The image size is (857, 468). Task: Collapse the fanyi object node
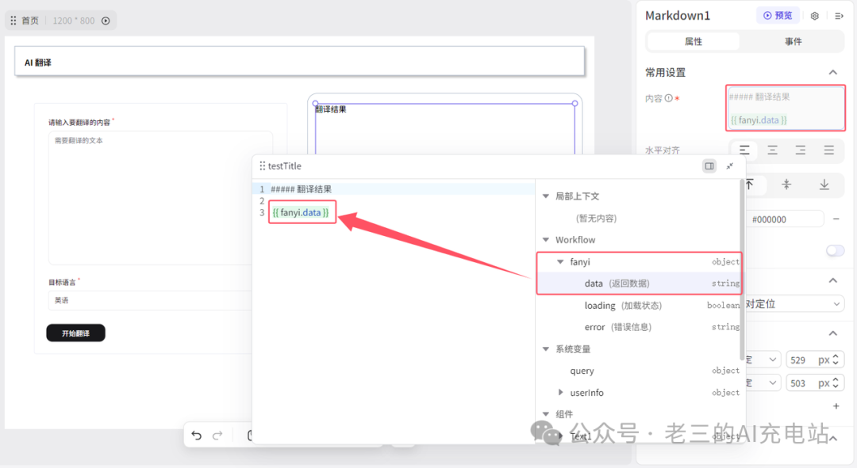click(560, 262)
